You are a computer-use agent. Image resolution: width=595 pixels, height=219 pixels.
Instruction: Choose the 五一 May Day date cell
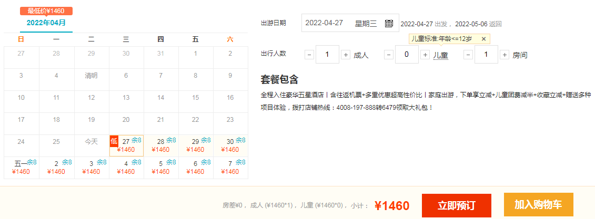tap(22, 168)
